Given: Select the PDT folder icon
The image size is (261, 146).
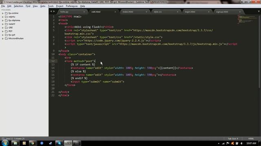Looking at the screenshot, I should tap(7, 31).
